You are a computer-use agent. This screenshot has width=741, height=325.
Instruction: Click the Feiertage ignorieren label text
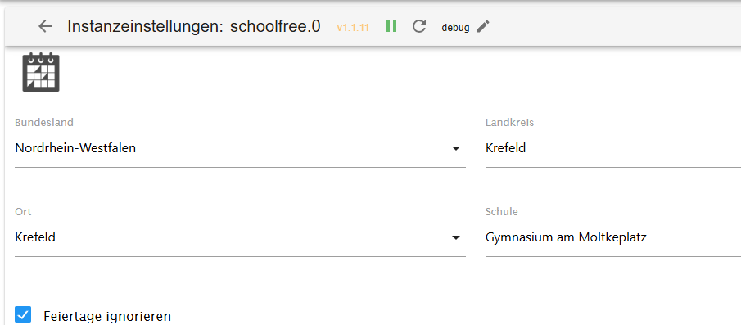(x=107, y=316)
